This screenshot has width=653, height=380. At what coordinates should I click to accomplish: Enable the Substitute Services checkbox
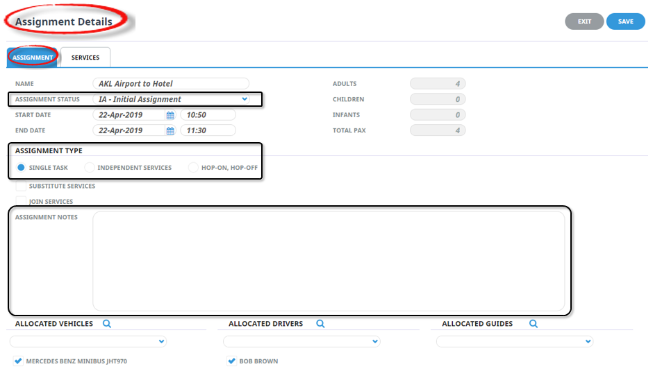pos(21,186)
